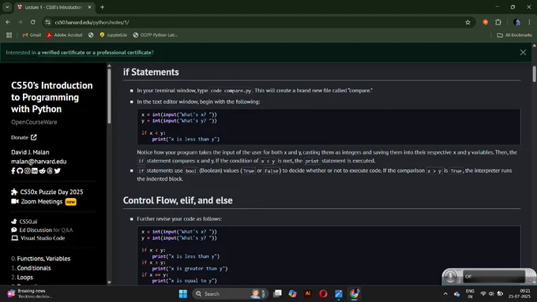
Task: Open the Reddit profile icon
Action: tap(42, 170)
